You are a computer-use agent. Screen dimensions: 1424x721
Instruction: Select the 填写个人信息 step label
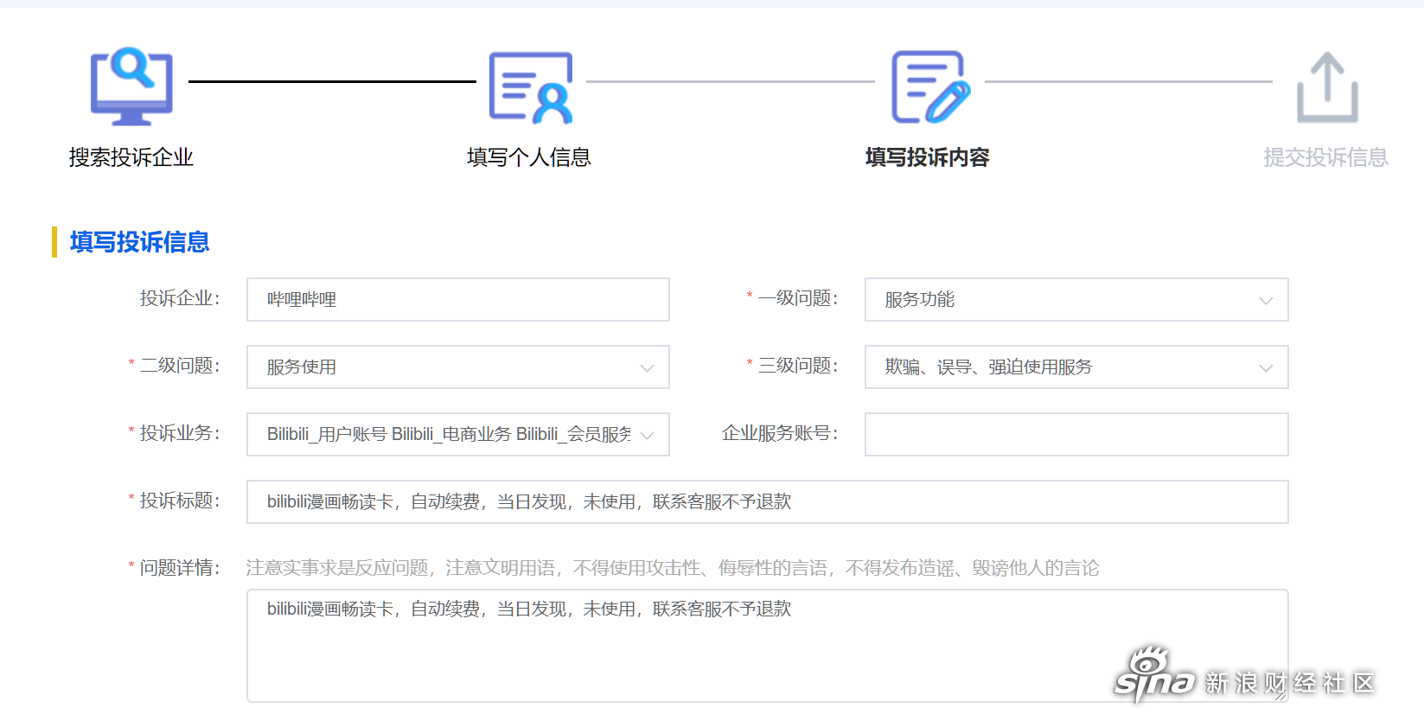529,157
